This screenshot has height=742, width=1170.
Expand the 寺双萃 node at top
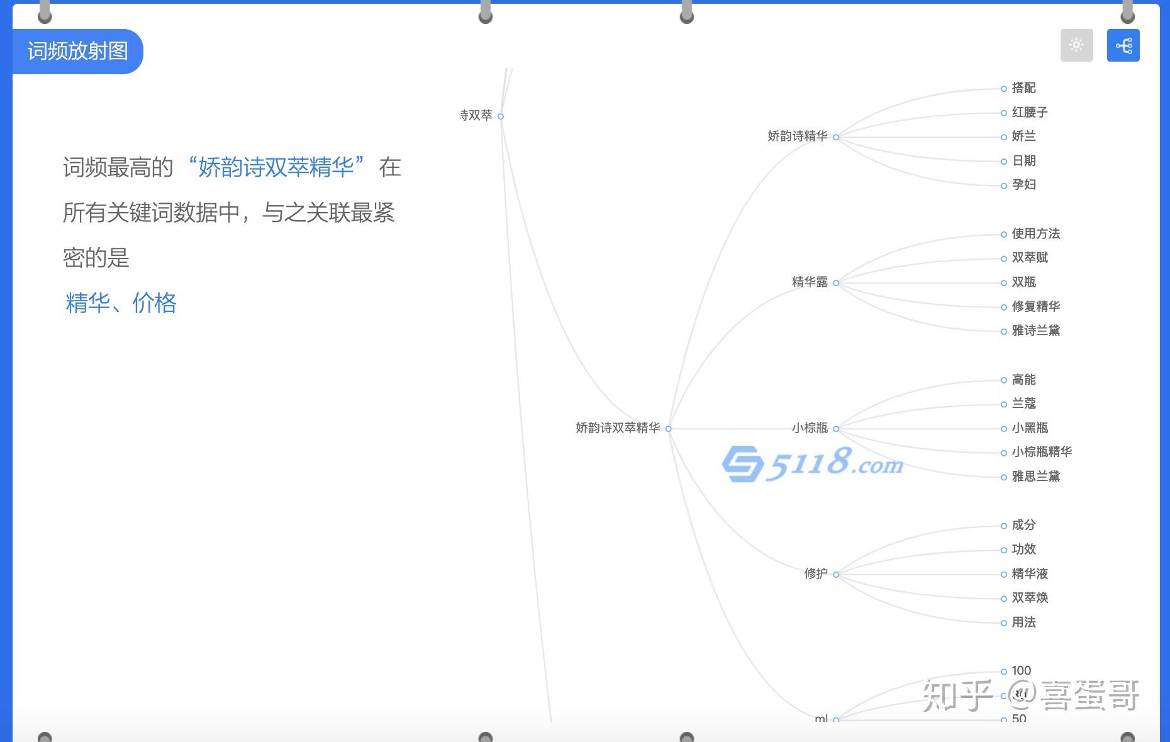pos(501,116)
